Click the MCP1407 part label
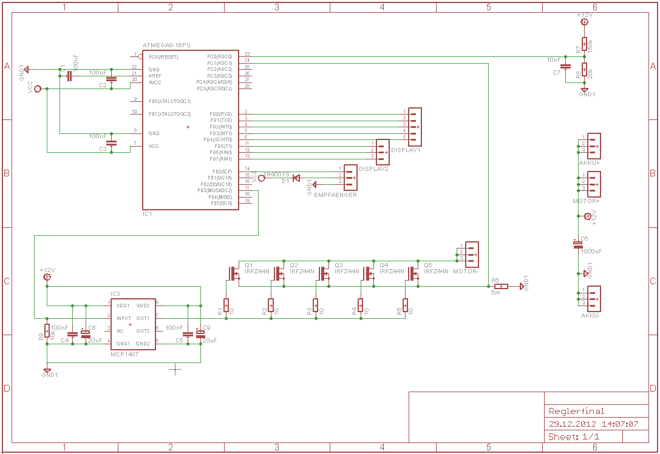 [124, 355]
